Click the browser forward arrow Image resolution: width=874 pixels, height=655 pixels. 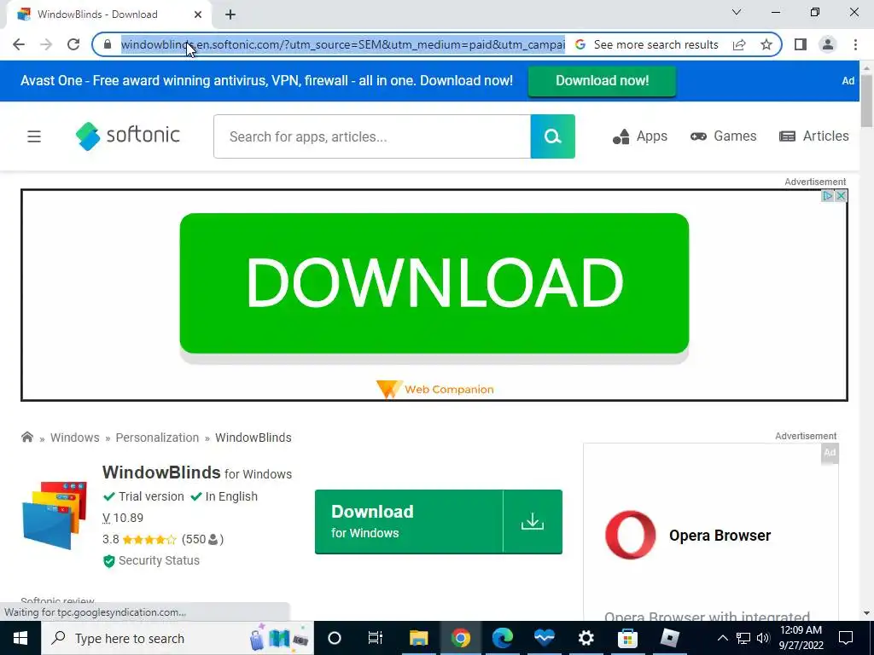[46, 44]
